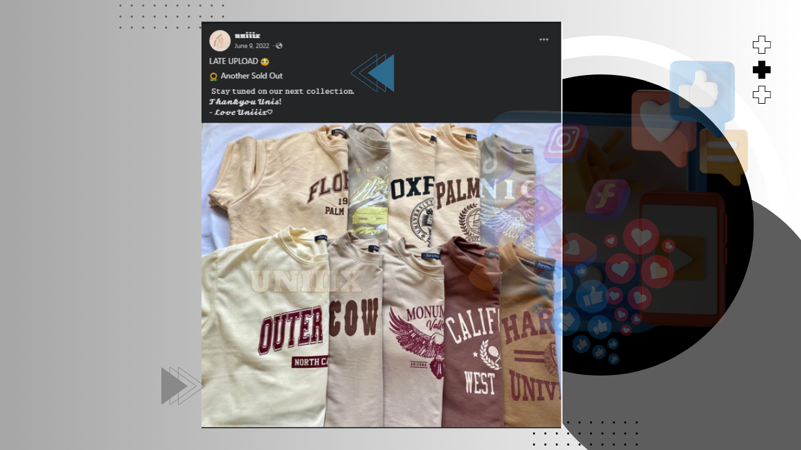Click the public globe audience icon
The width and height of the screenshot is (801, 450).
click(x=279, y=46)
